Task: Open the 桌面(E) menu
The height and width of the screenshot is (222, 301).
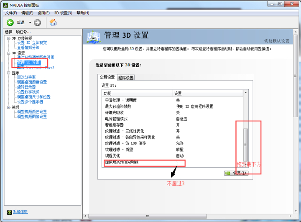Action: [x=43, y=13]
